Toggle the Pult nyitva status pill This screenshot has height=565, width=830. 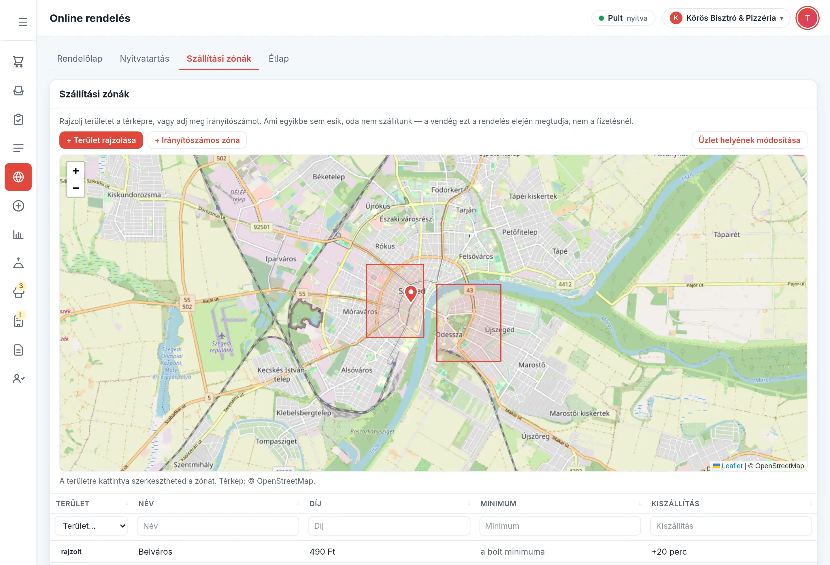[x=623, y=18]
